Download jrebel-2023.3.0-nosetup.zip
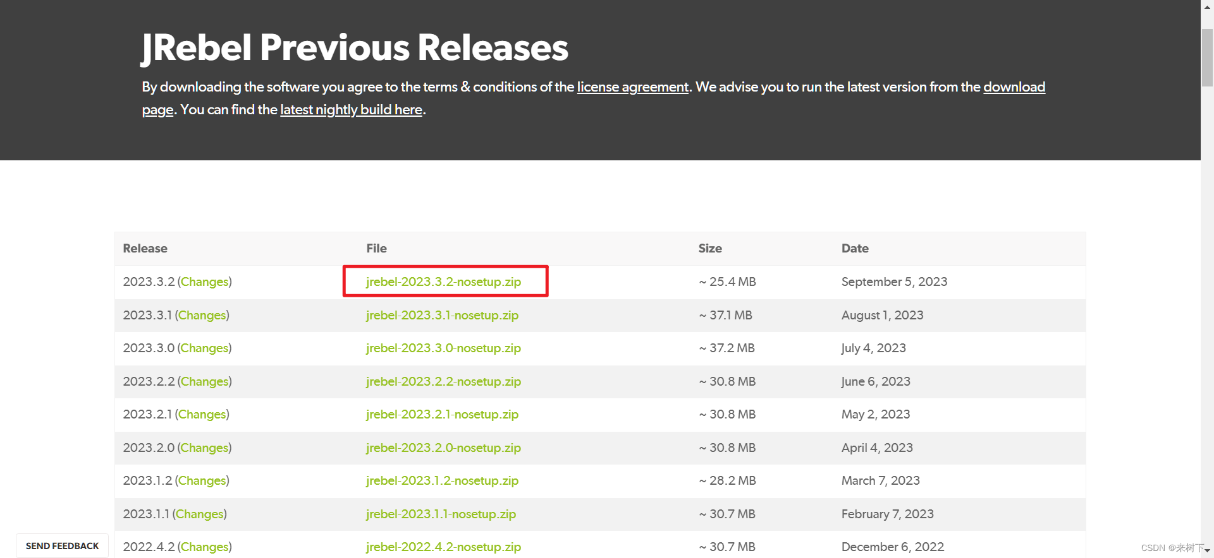 point(443,348)
